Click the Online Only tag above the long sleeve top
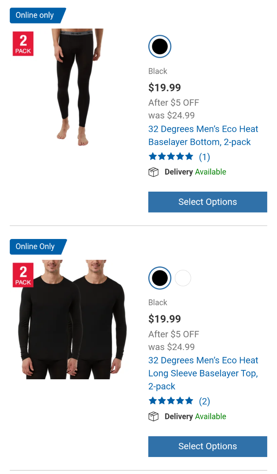Screen dimensions: 277x474 pyautogui.click(x=38, y=247)
